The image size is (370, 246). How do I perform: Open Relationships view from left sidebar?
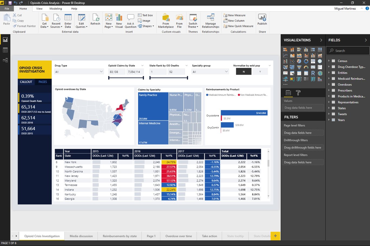[x=5, y=60]
